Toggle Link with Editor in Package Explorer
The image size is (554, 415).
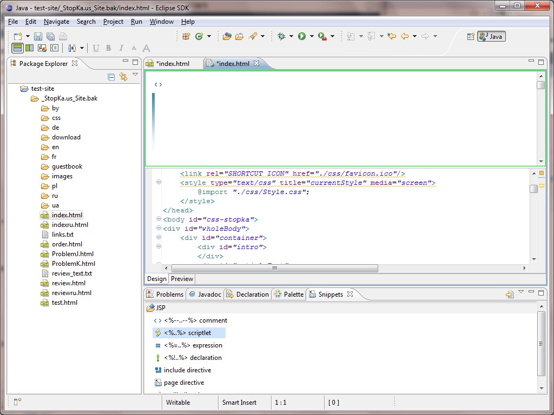coord(123,77)
